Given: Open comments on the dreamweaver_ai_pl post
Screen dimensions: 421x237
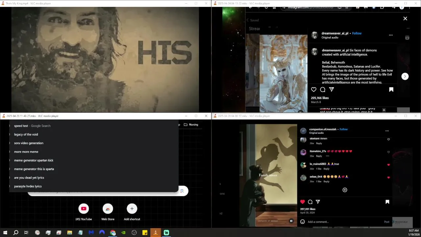Looking at the screenshot, I should click(323, 90).
